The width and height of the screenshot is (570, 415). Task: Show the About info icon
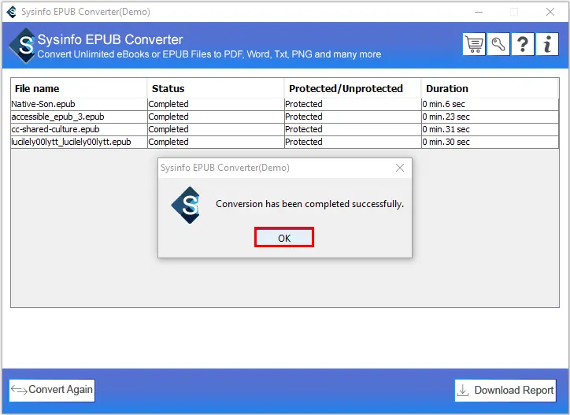(547, 44)
